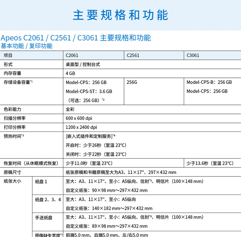The width and height of the screenshot is (241, 237).
Task: Click the 手送纸盘 sub-label
Action: [44, 218]
